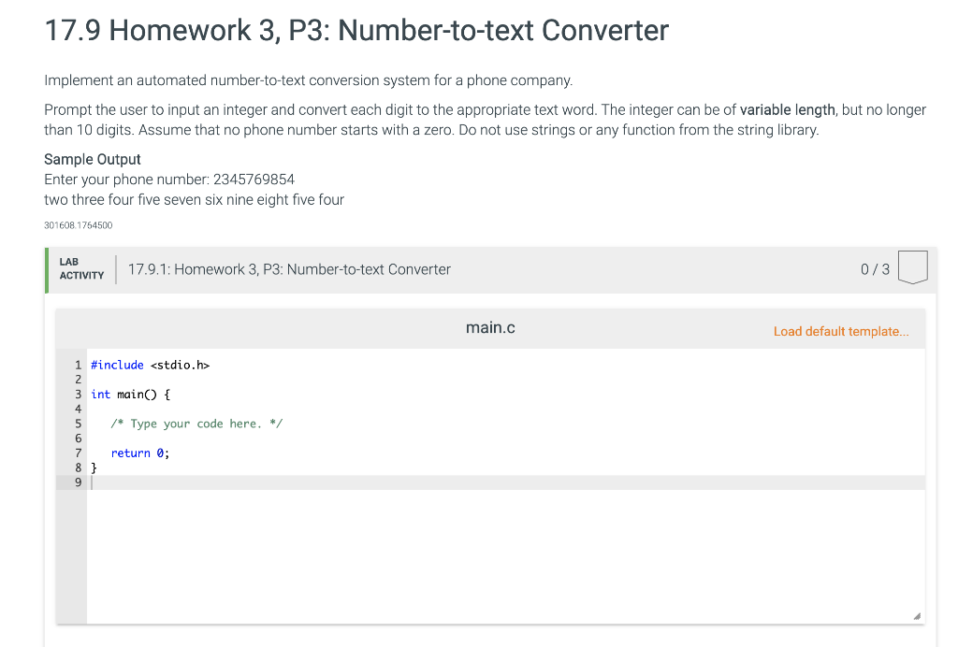Click the editor resize handle in the bottom corner

(917, 616)
